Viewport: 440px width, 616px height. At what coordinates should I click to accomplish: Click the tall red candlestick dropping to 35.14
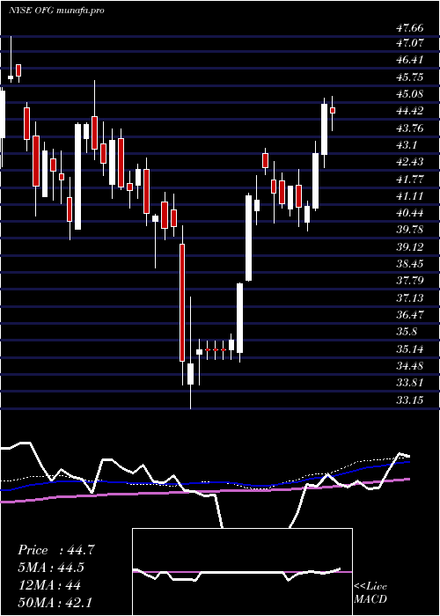click(x=182, y=303)
